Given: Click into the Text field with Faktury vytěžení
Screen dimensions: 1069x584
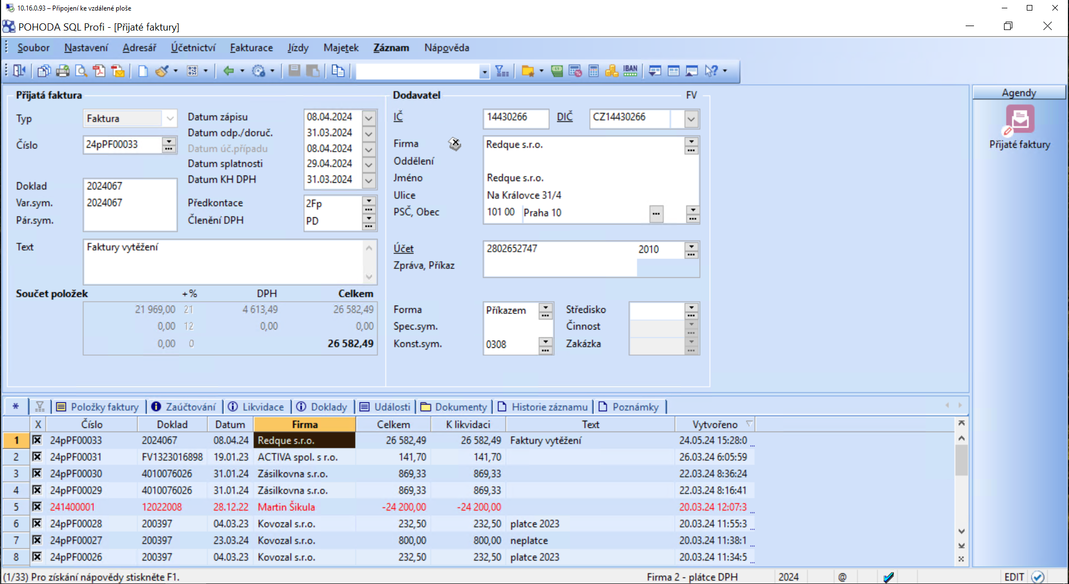Looking at the screenshot, I should click(x=222, y=261).
